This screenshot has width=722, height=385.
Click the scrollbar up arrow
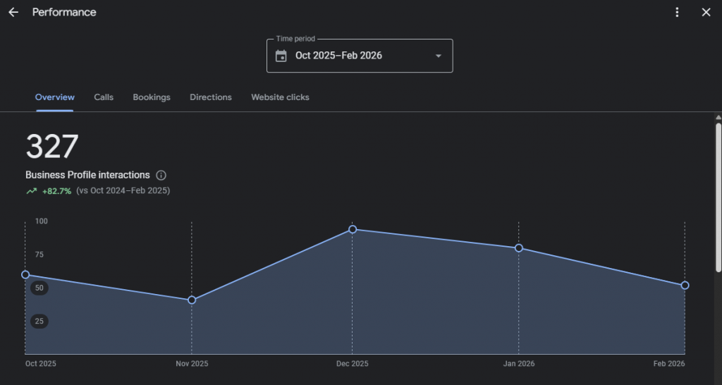[718, 116]
